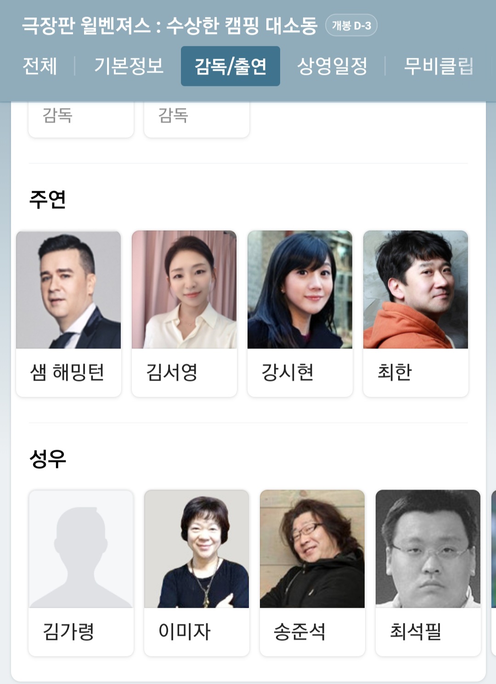This screenshot has height=684, width=496.
Task: Go to the 무비클립 tab
Action: [x=439, y=66]
